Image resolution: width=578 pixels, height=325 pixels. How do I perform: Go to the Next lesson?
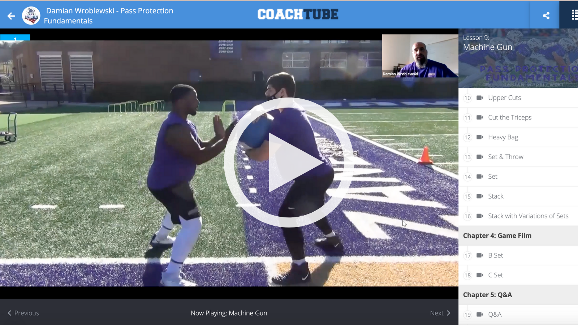pyautogui.click(x=440, y=313)
